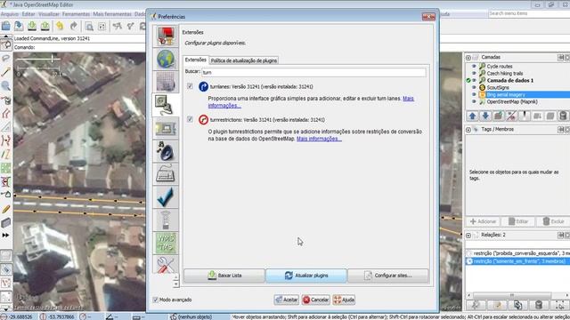Click the Configurar sites... button
Image resolution: width=570 pixels, height=320 pixels.
388,276
